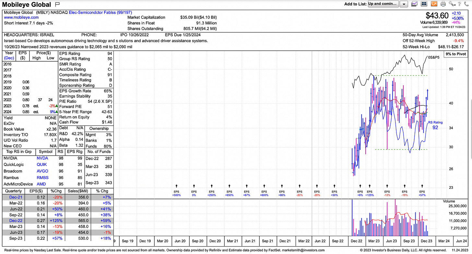Switch to the grid panel layout icon
Image resolution: width=472 pixels, height=254 pixels.
pyautogui.click(x=424, y=4)
